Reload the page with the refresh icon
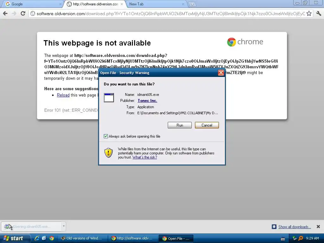This screenshot has width=324, height=243. pyautogui.click(x=23, y=13)
